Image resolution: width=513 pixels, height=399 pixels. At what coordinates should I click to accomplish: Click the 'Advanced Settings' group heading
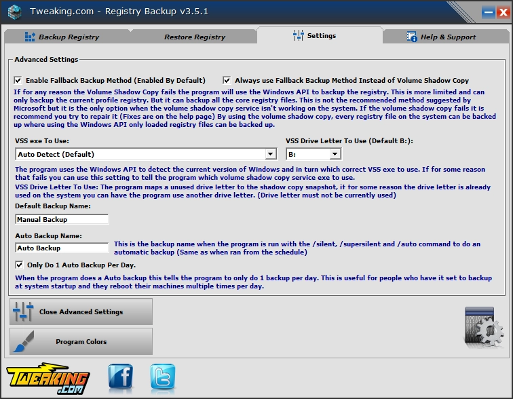(x=46, y=60)
